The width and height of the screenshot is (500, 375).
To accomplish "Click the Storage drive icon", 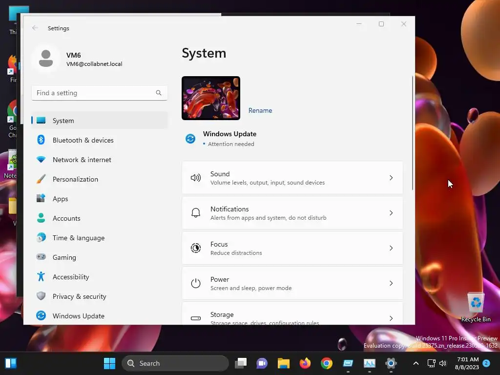I will click(x=195, y=318).
